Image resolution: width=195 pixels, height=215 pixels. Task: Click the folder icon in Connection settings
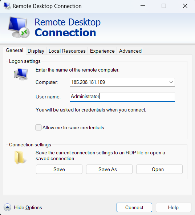pos(20,157)
